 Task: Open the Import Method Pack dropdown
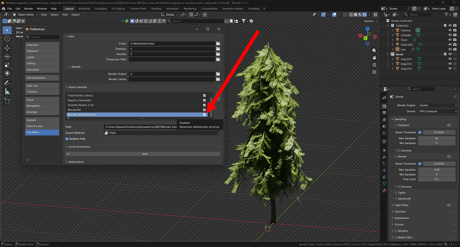click(162, 133)
